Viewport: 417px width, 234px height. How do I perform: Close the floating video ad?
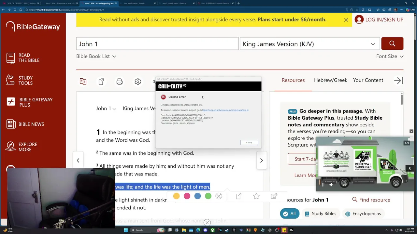(x=411, y=131)
